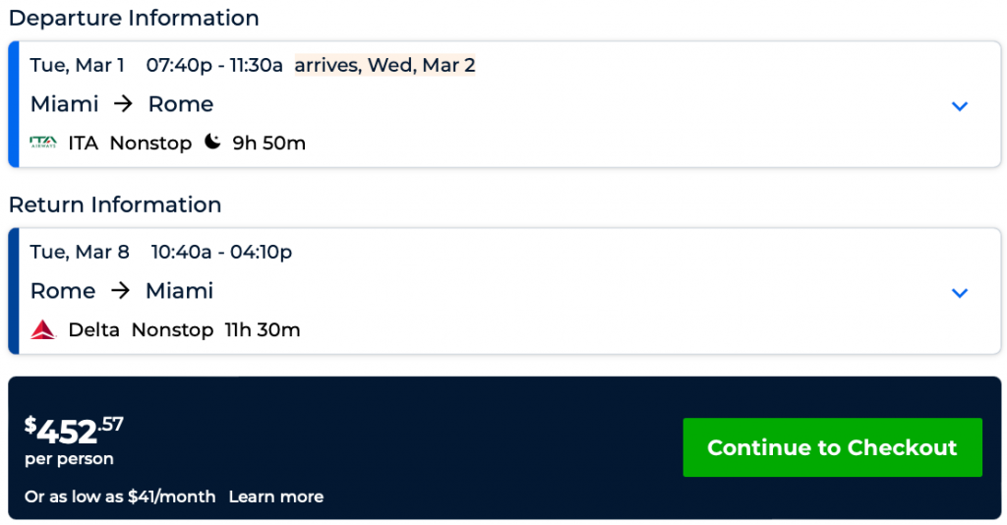Click the arrow between Miami and Rome
The height and width of the screenshot is (525, 1007).
[123, 104]
